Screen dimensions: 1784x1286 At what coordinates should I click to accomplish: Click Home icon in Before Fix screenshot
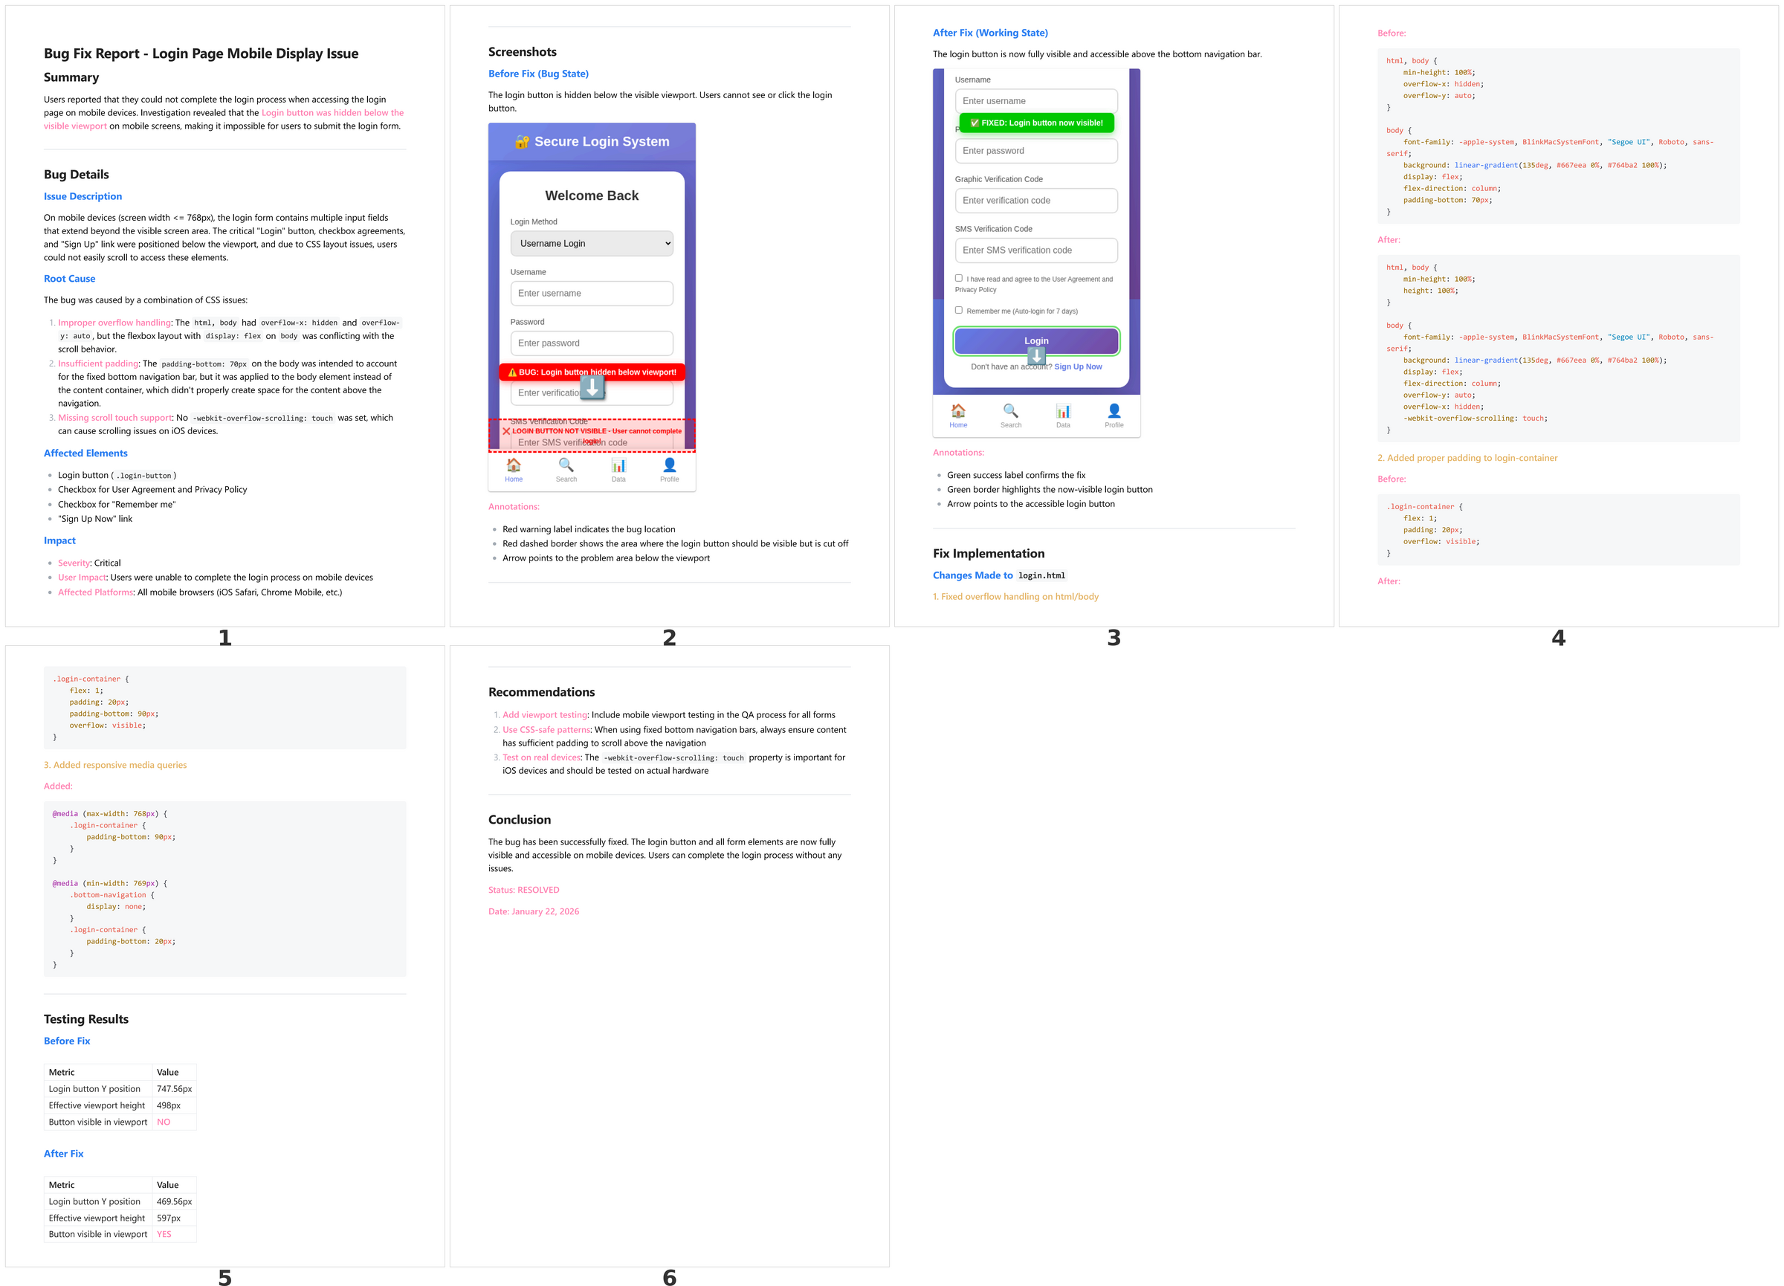514,465
